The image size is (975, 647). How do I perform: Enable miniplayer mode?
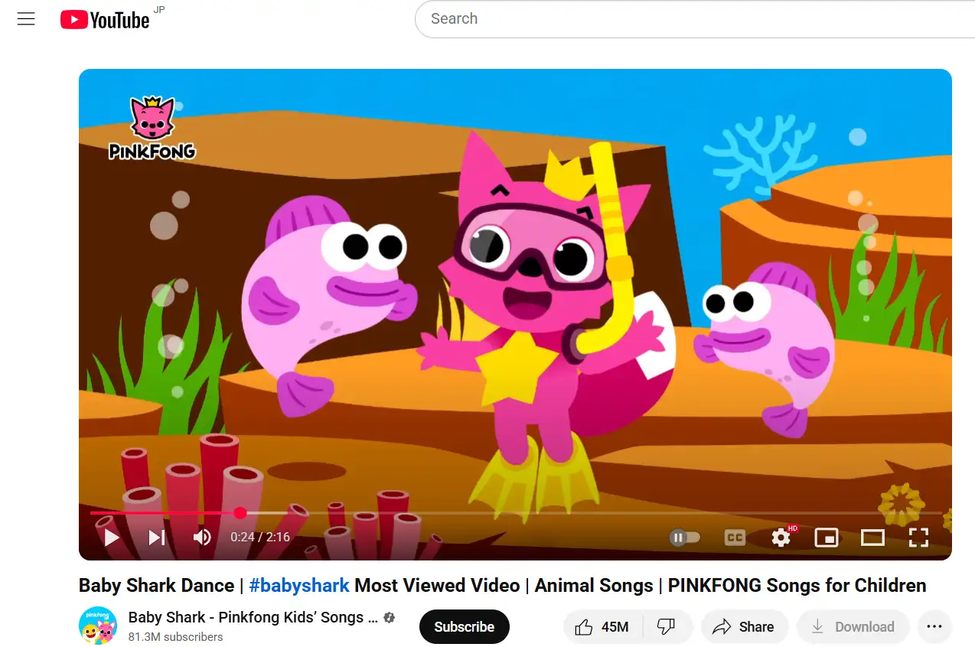[x=827, y=538]
